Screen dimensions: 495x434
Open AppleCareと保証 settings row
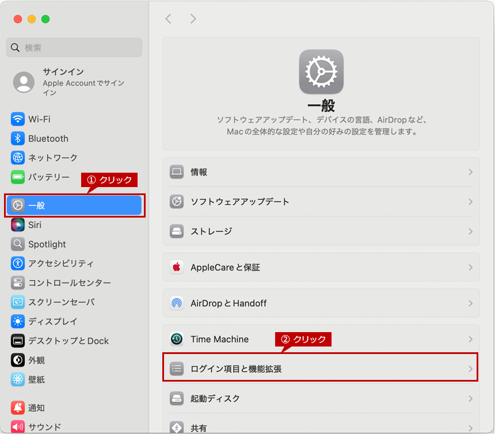coord(321,268)
